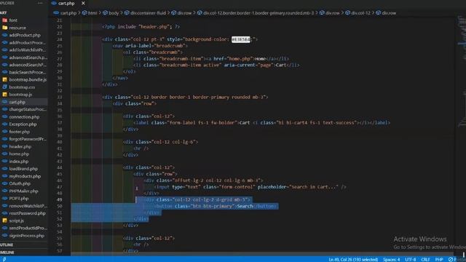Viewport: 466px width, 262px height.
Task: Open the advancedSearch.p... file
Action: [x=24, y=57]
